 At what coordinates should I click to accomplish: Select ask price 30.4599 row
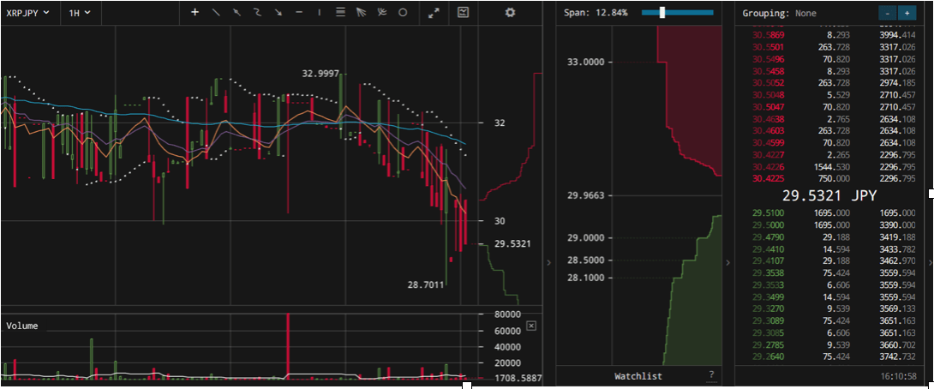pos(833,142)
